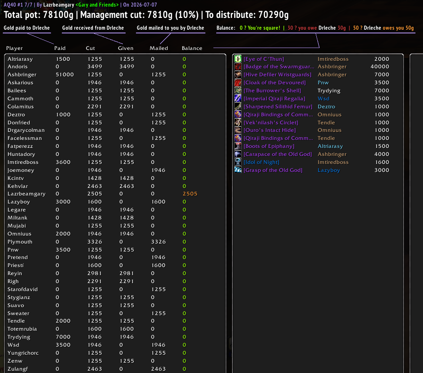423x373 pixels.
Task: Click the 'Total pot: 78100g' header text
Action: [x=38, y=15]
